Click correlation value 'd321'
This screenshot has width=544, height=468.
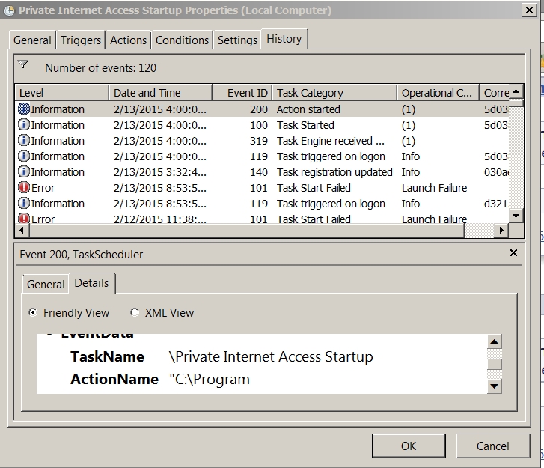click(x=496, y=204)
